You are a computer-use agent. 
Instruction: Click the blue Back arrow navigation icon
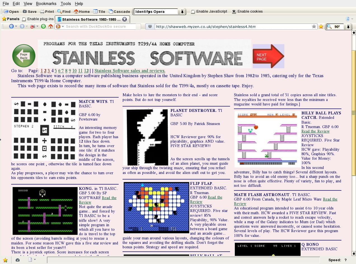click(x=11, y=26)
